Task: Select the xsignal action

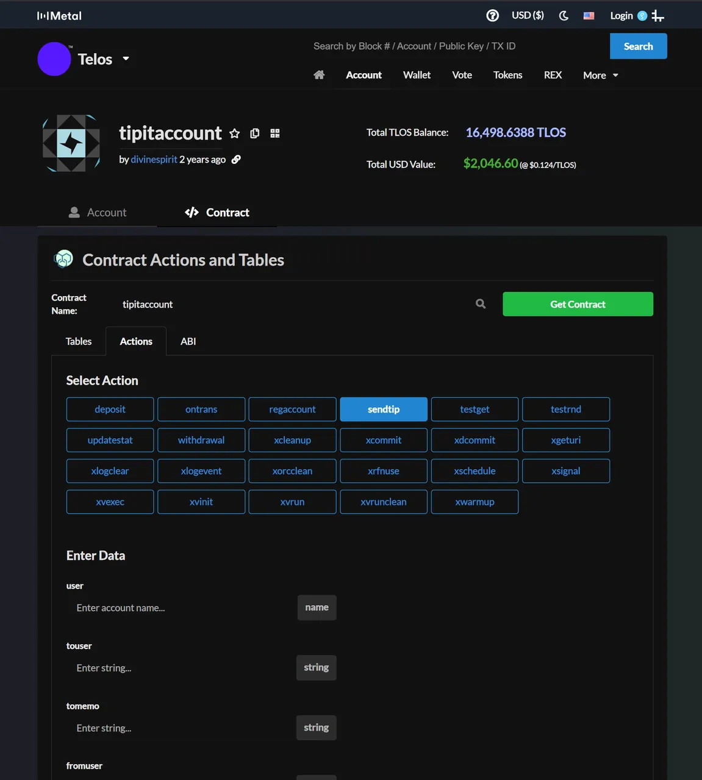Action: pyautogui.click(x=566, y=471)
